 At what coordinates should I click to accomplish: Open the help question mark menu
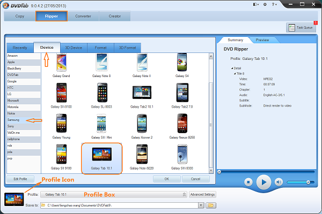(274, 4)
